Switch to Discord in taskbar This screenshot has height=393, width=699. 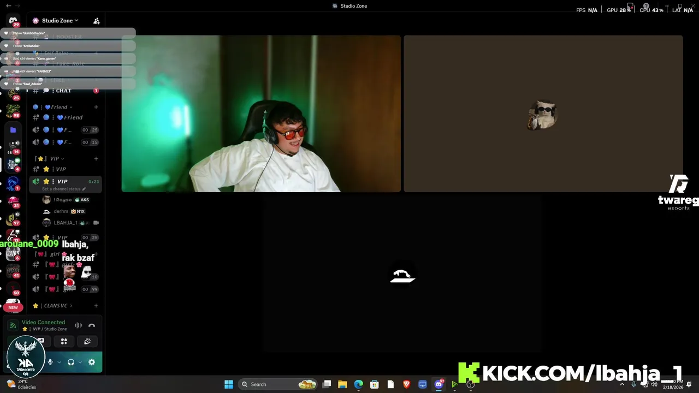[x=439, y=384]
